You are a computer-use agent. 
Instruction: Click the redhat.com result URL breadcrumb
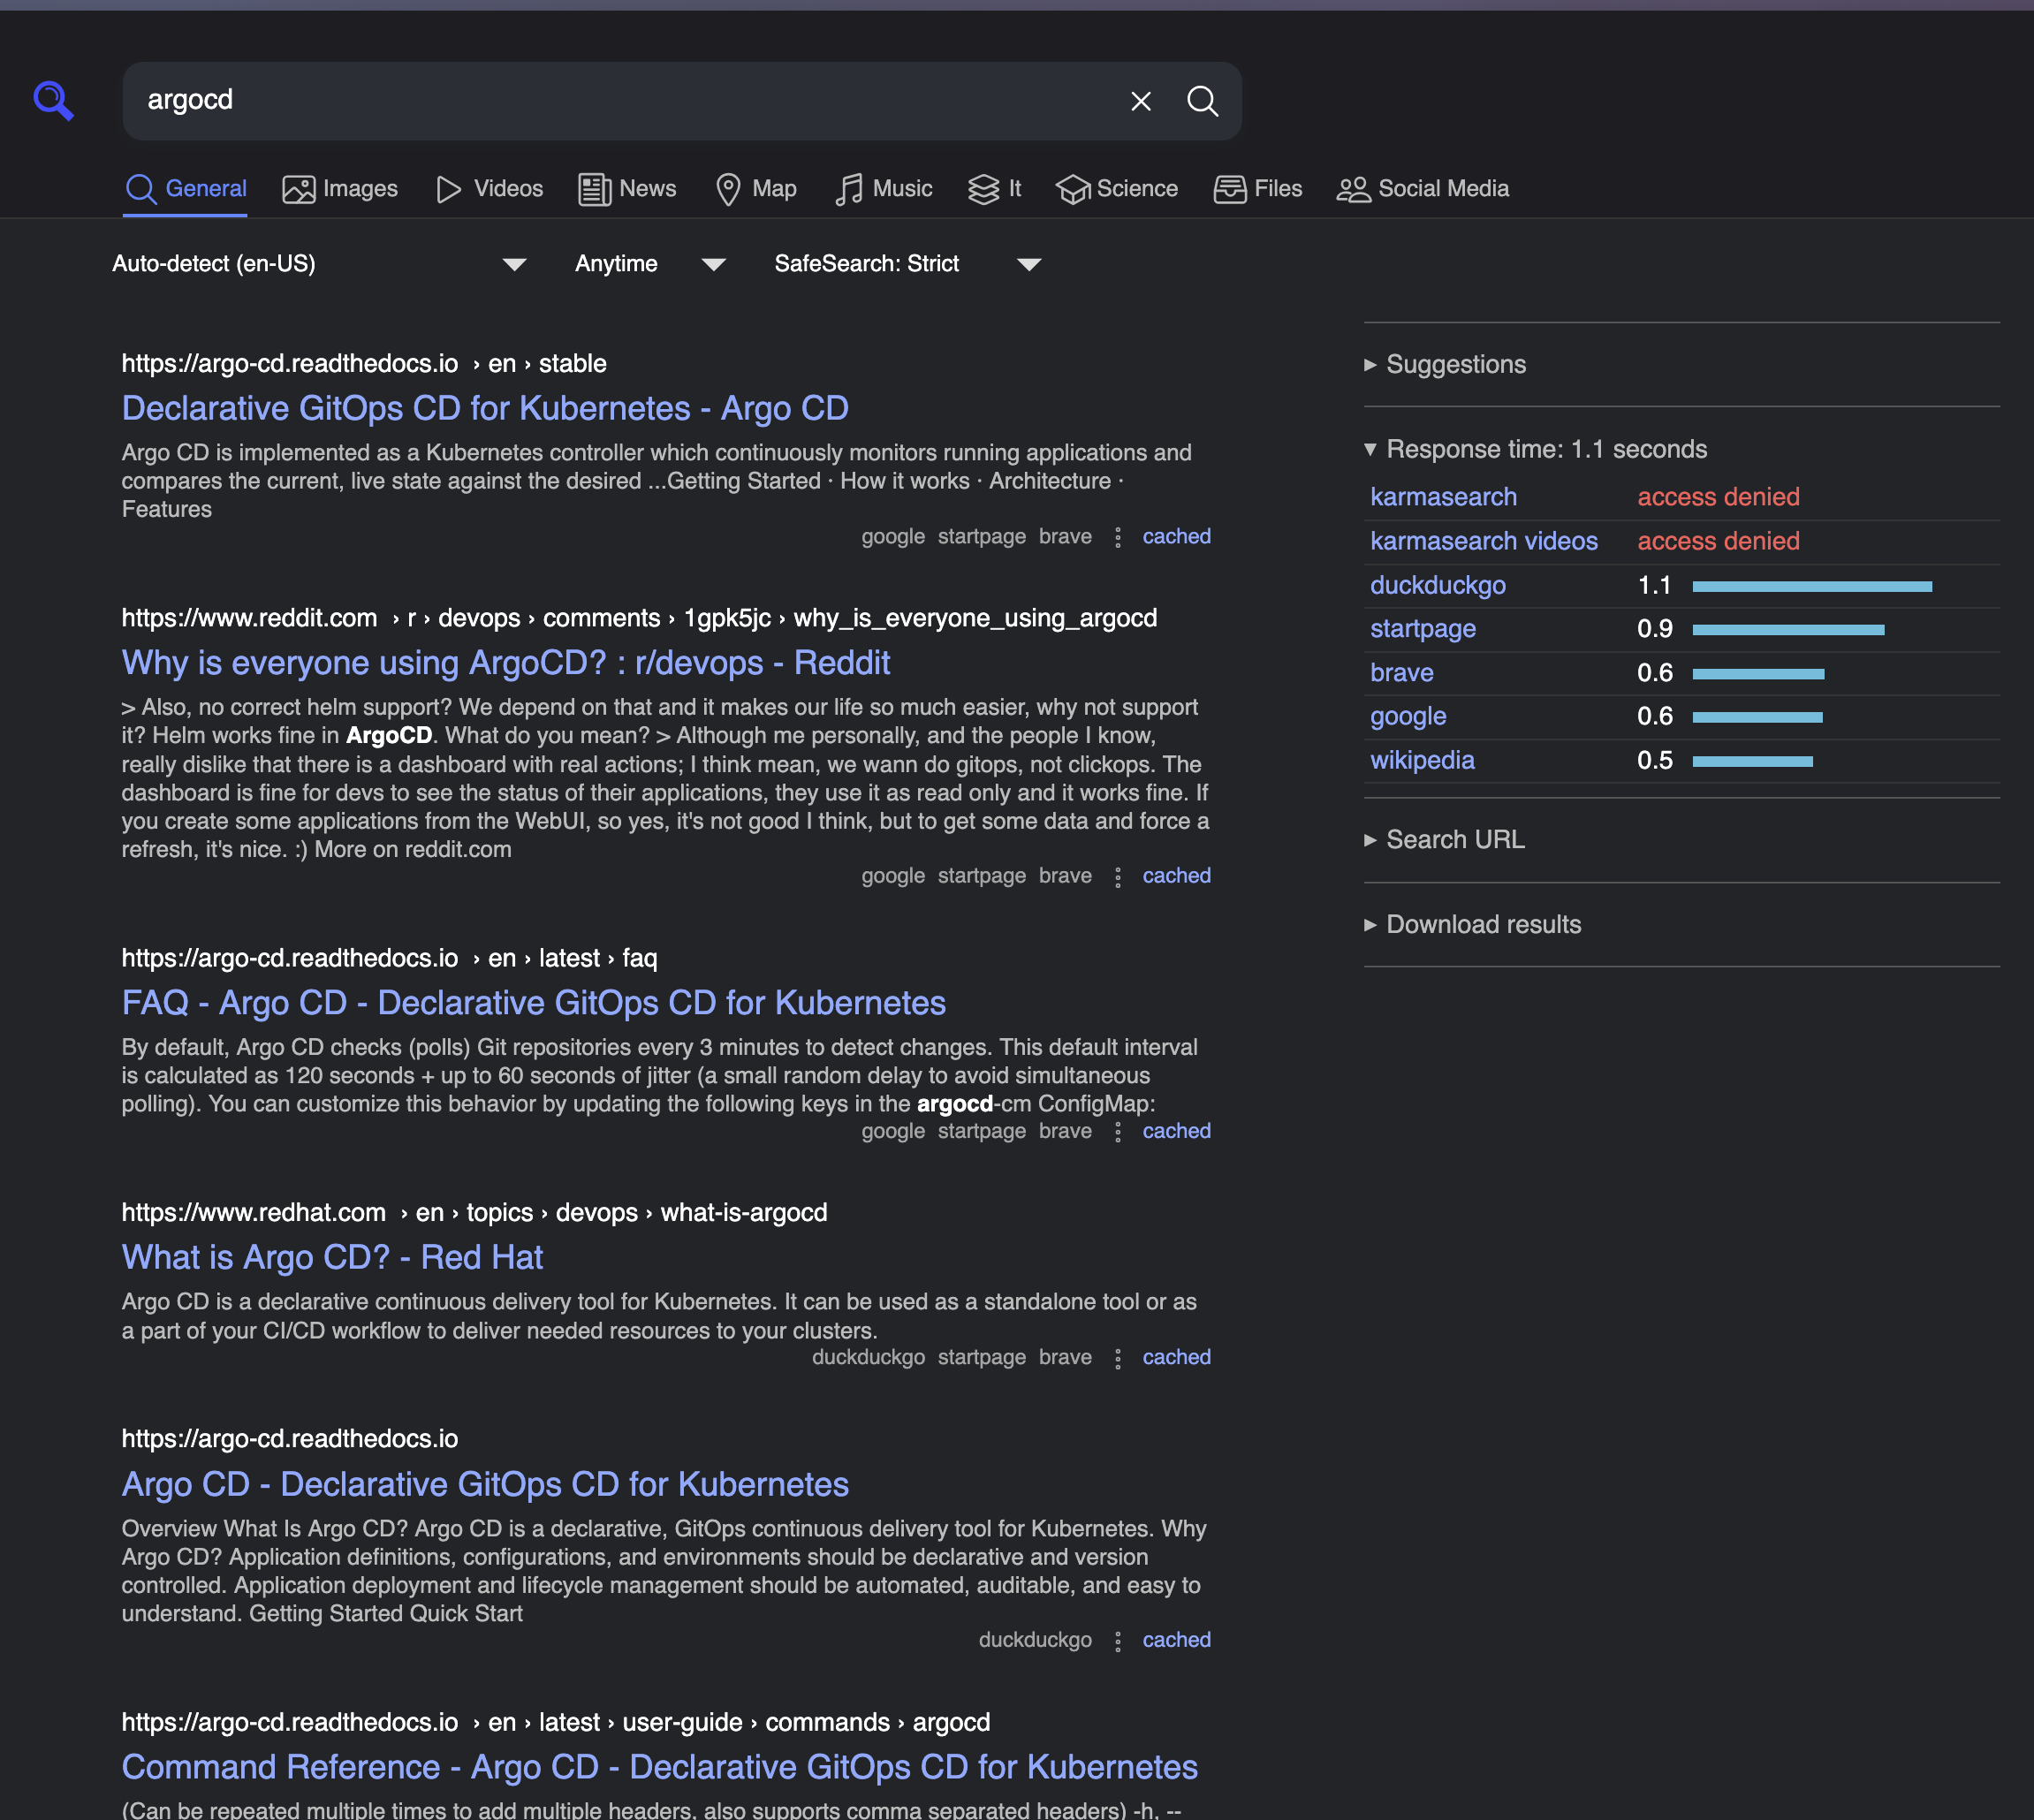click(474, 1213)
